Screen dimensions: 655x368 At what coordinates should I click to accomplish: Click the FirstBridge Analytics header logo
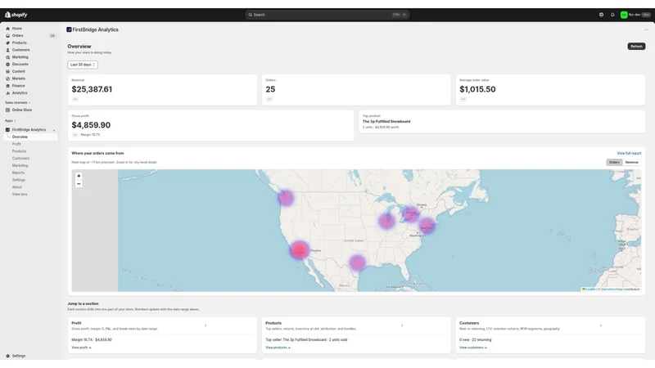pyautogui.click(x=69, y=29)
